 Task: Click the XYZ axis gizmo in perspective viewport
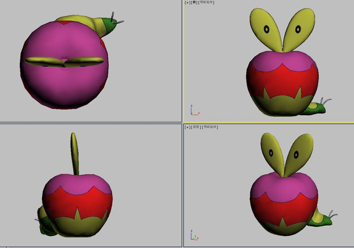click(x=194, y=235)
